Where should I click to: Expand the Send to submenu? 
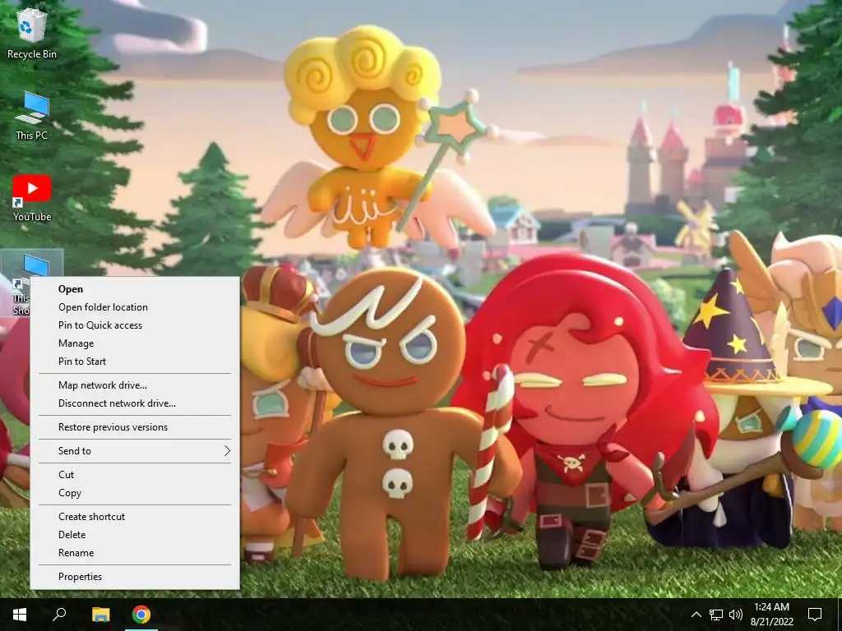click(134, 451)
